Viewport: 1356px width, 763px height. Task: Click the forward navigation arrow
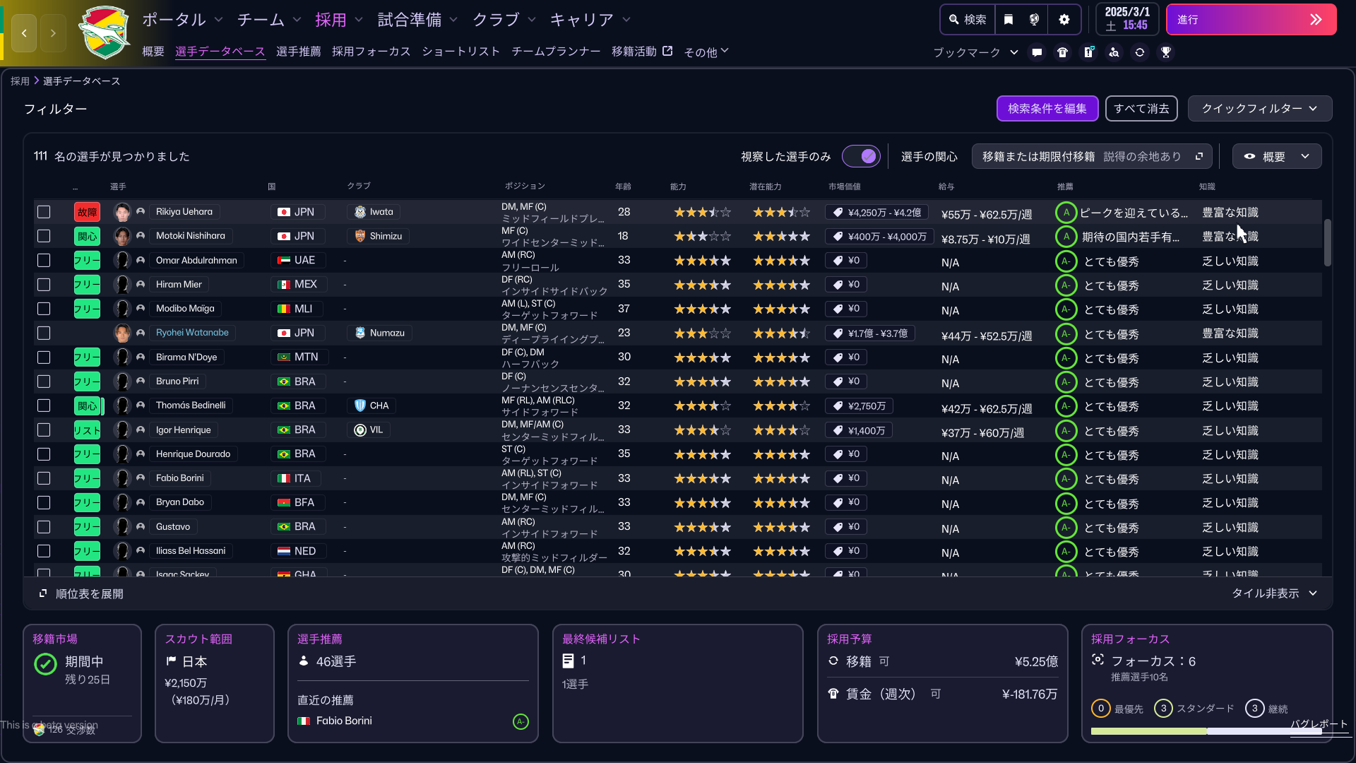click(x=53, y=33)
